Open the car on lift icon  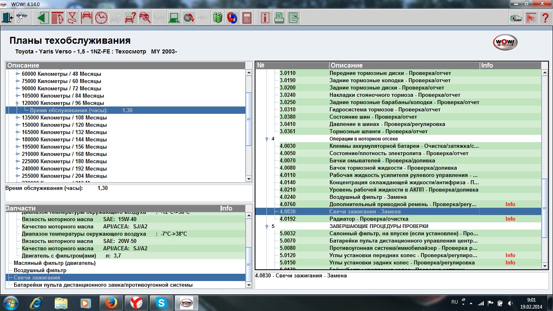point(86,18)
